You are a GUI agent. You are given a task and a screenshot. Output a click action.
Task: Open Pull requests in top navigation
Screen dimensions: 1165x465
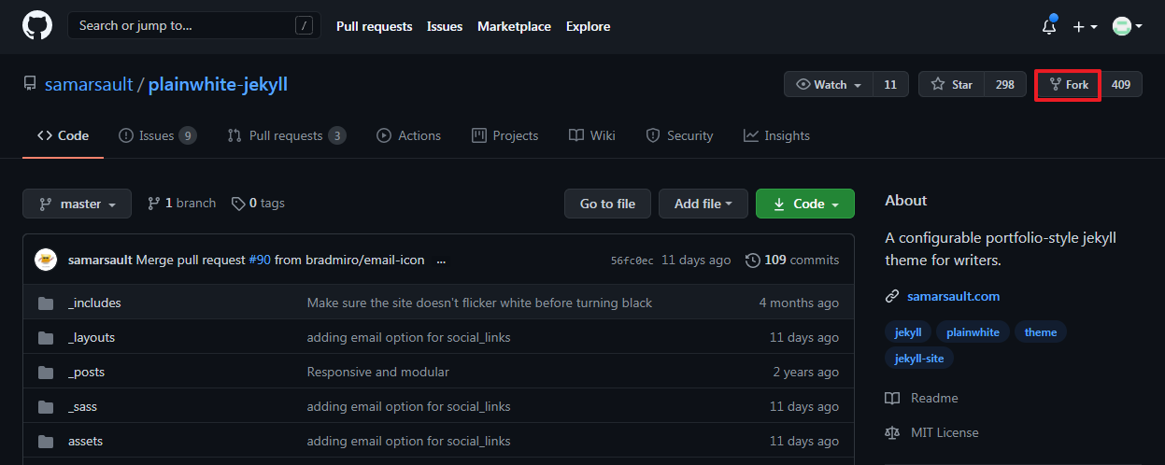374,26
